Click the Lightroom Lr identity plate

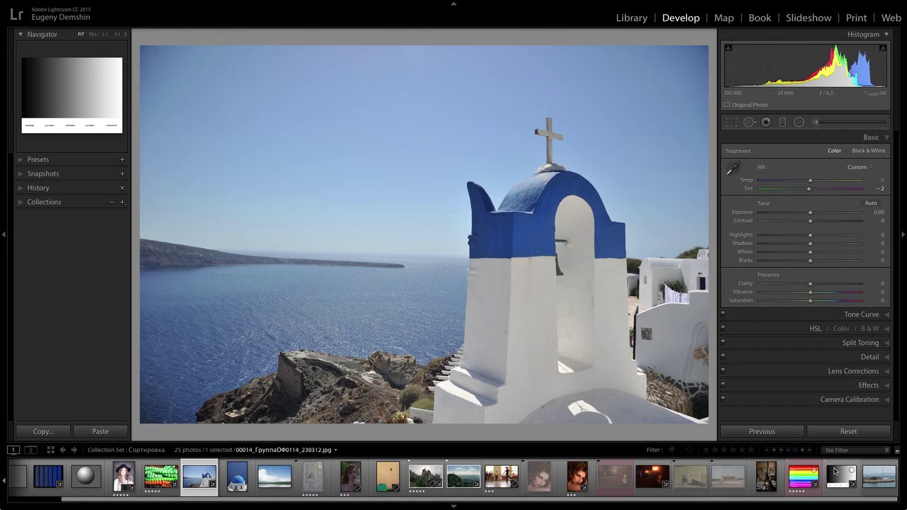pos(16,14)
